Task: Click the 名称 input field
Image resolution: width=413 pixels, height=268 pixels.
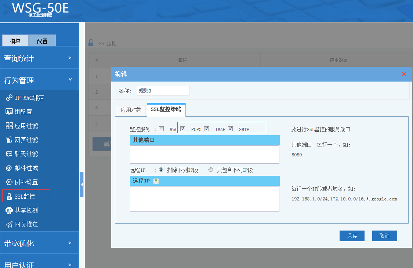Action: coord(163,91)
